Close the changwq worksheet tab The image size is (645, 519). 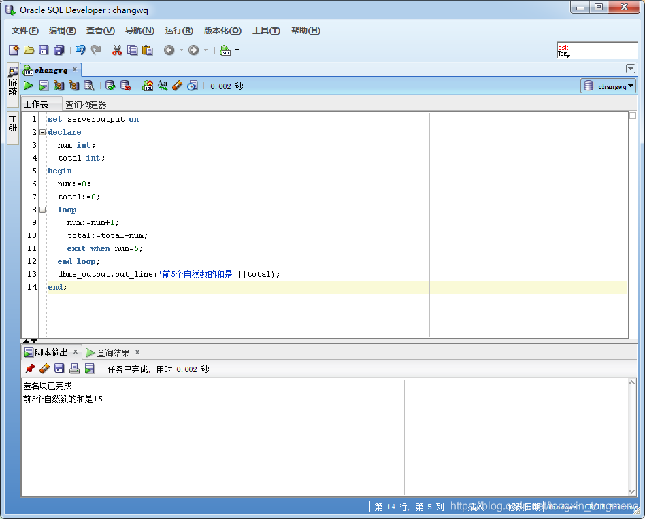75,69
